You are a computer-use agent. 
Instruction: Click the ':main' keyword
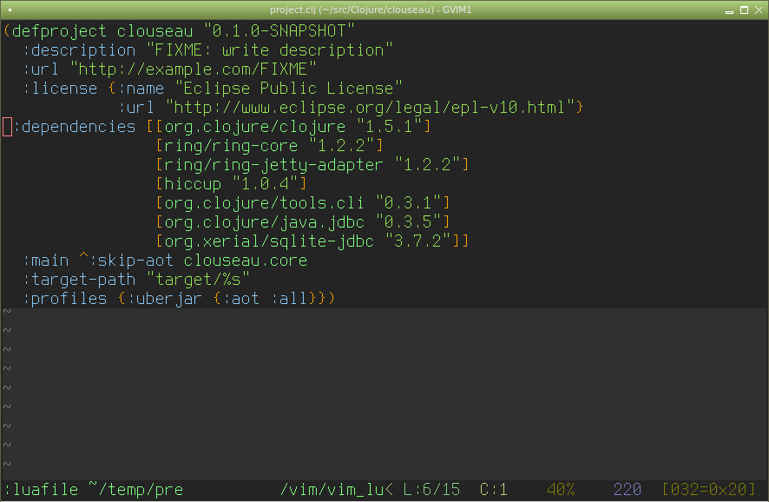[x=45, y=261]
